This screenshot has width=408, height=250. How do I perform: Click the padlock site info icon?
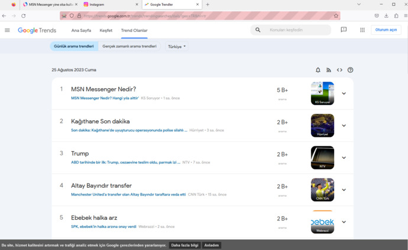(x=79, y=16)
